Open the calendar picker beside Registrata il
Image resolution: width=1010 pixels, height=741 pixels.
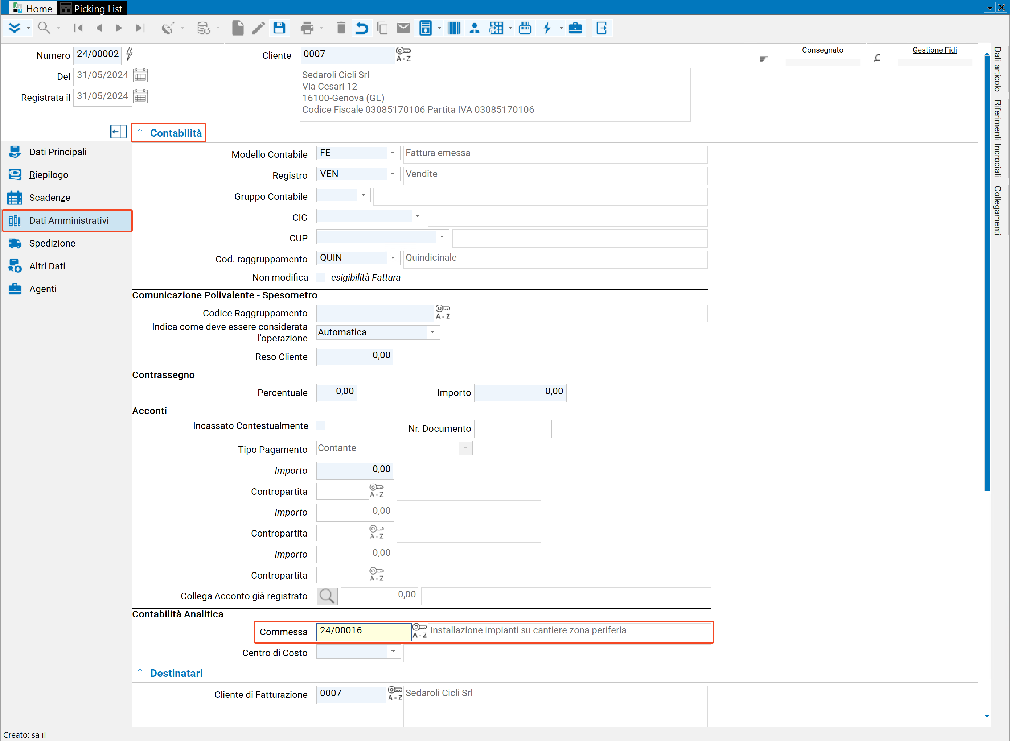tap(140, 96)
